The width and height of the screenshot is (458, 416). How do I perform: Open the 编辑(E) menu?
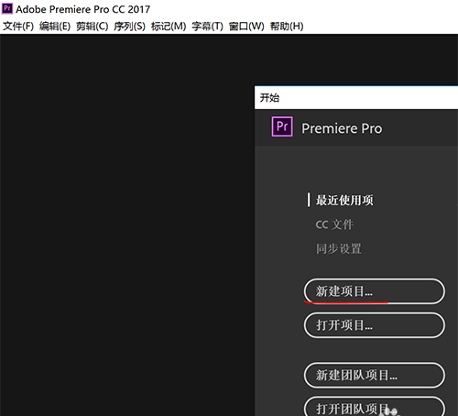click(55, 27)
